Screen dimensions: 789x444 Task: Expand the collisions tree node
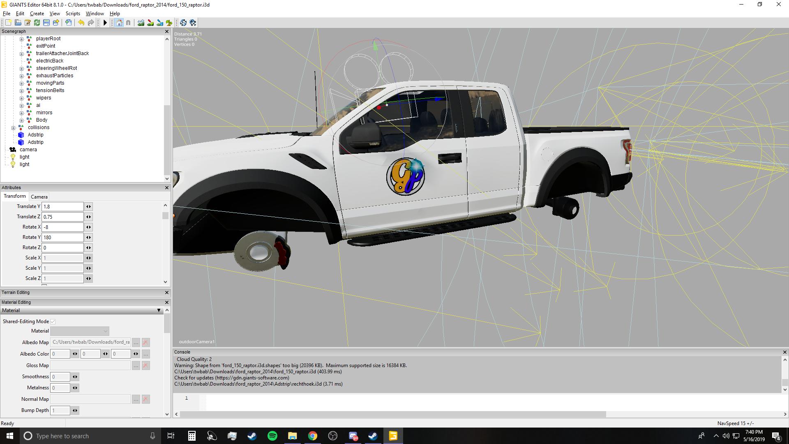[13, 127]
